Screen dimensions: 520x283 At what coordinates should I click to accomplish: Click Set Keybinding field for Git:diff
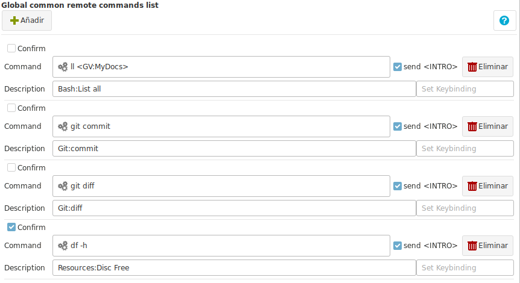pyautogui.click(x=465, y=208)
